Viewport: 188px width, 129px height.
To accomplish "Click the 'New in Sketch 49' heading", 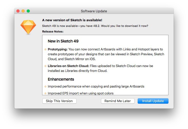I will pos(63,41).
